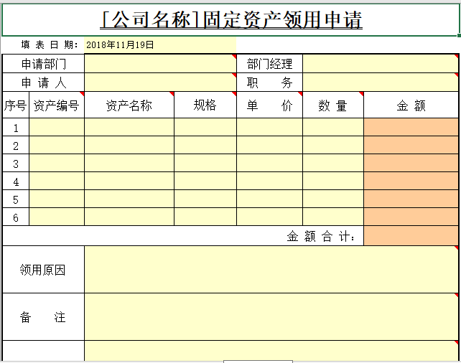
Task: Select the 备注 remarks input area
Action: [271, 316]
